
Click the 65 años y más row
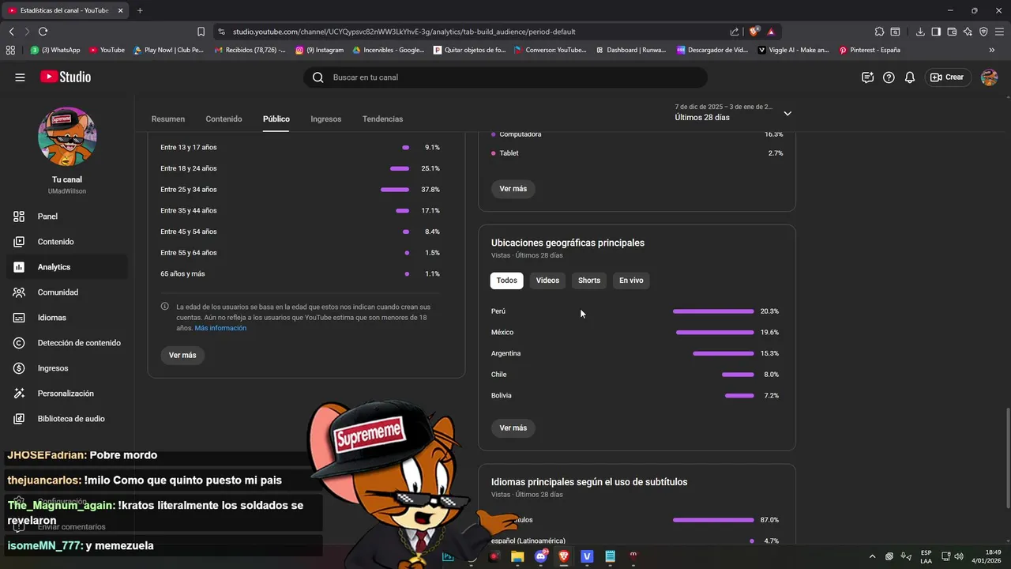coord(300,273)
